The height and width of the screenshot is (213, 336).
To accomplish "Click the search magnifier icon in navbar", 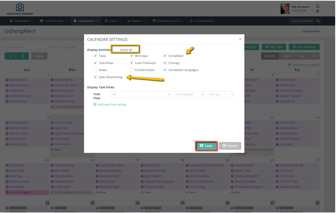I will (318, 21).
